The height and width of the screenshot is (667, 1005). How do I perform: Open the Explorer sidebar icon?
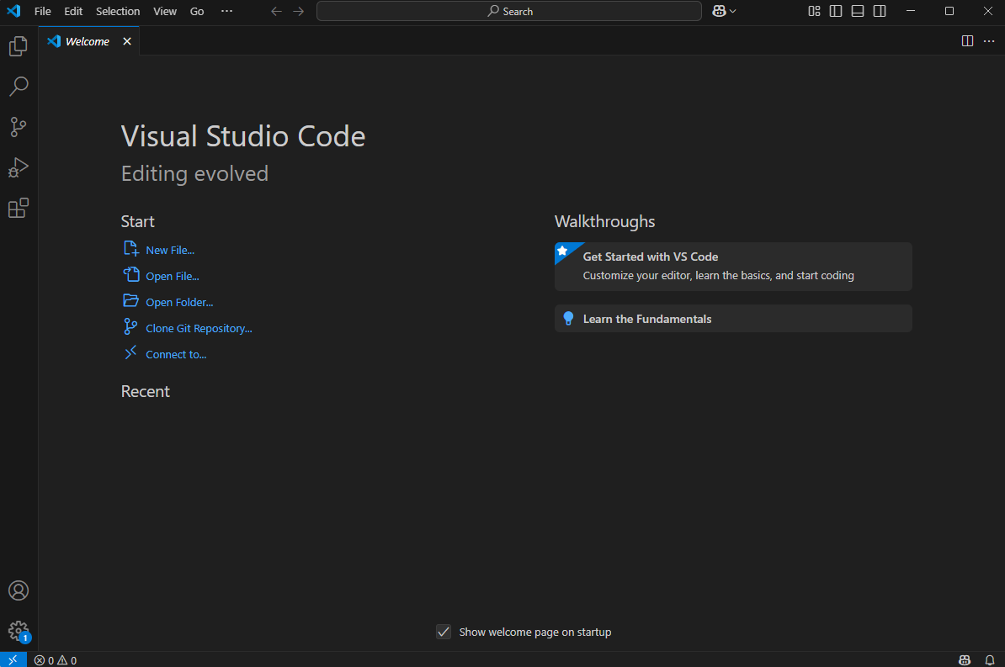[18, 46]
